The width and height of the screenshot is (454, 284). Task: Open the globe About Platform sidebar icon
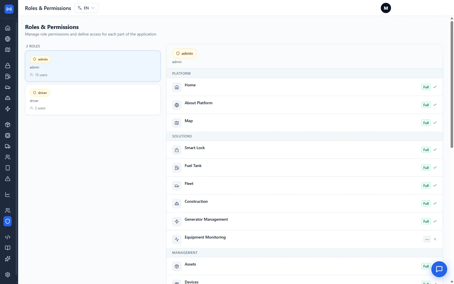tap(8, 39)
